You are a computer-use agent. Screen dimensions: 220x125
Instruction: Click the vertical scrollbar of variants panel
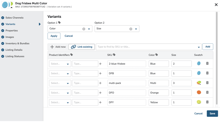point(216,58)
